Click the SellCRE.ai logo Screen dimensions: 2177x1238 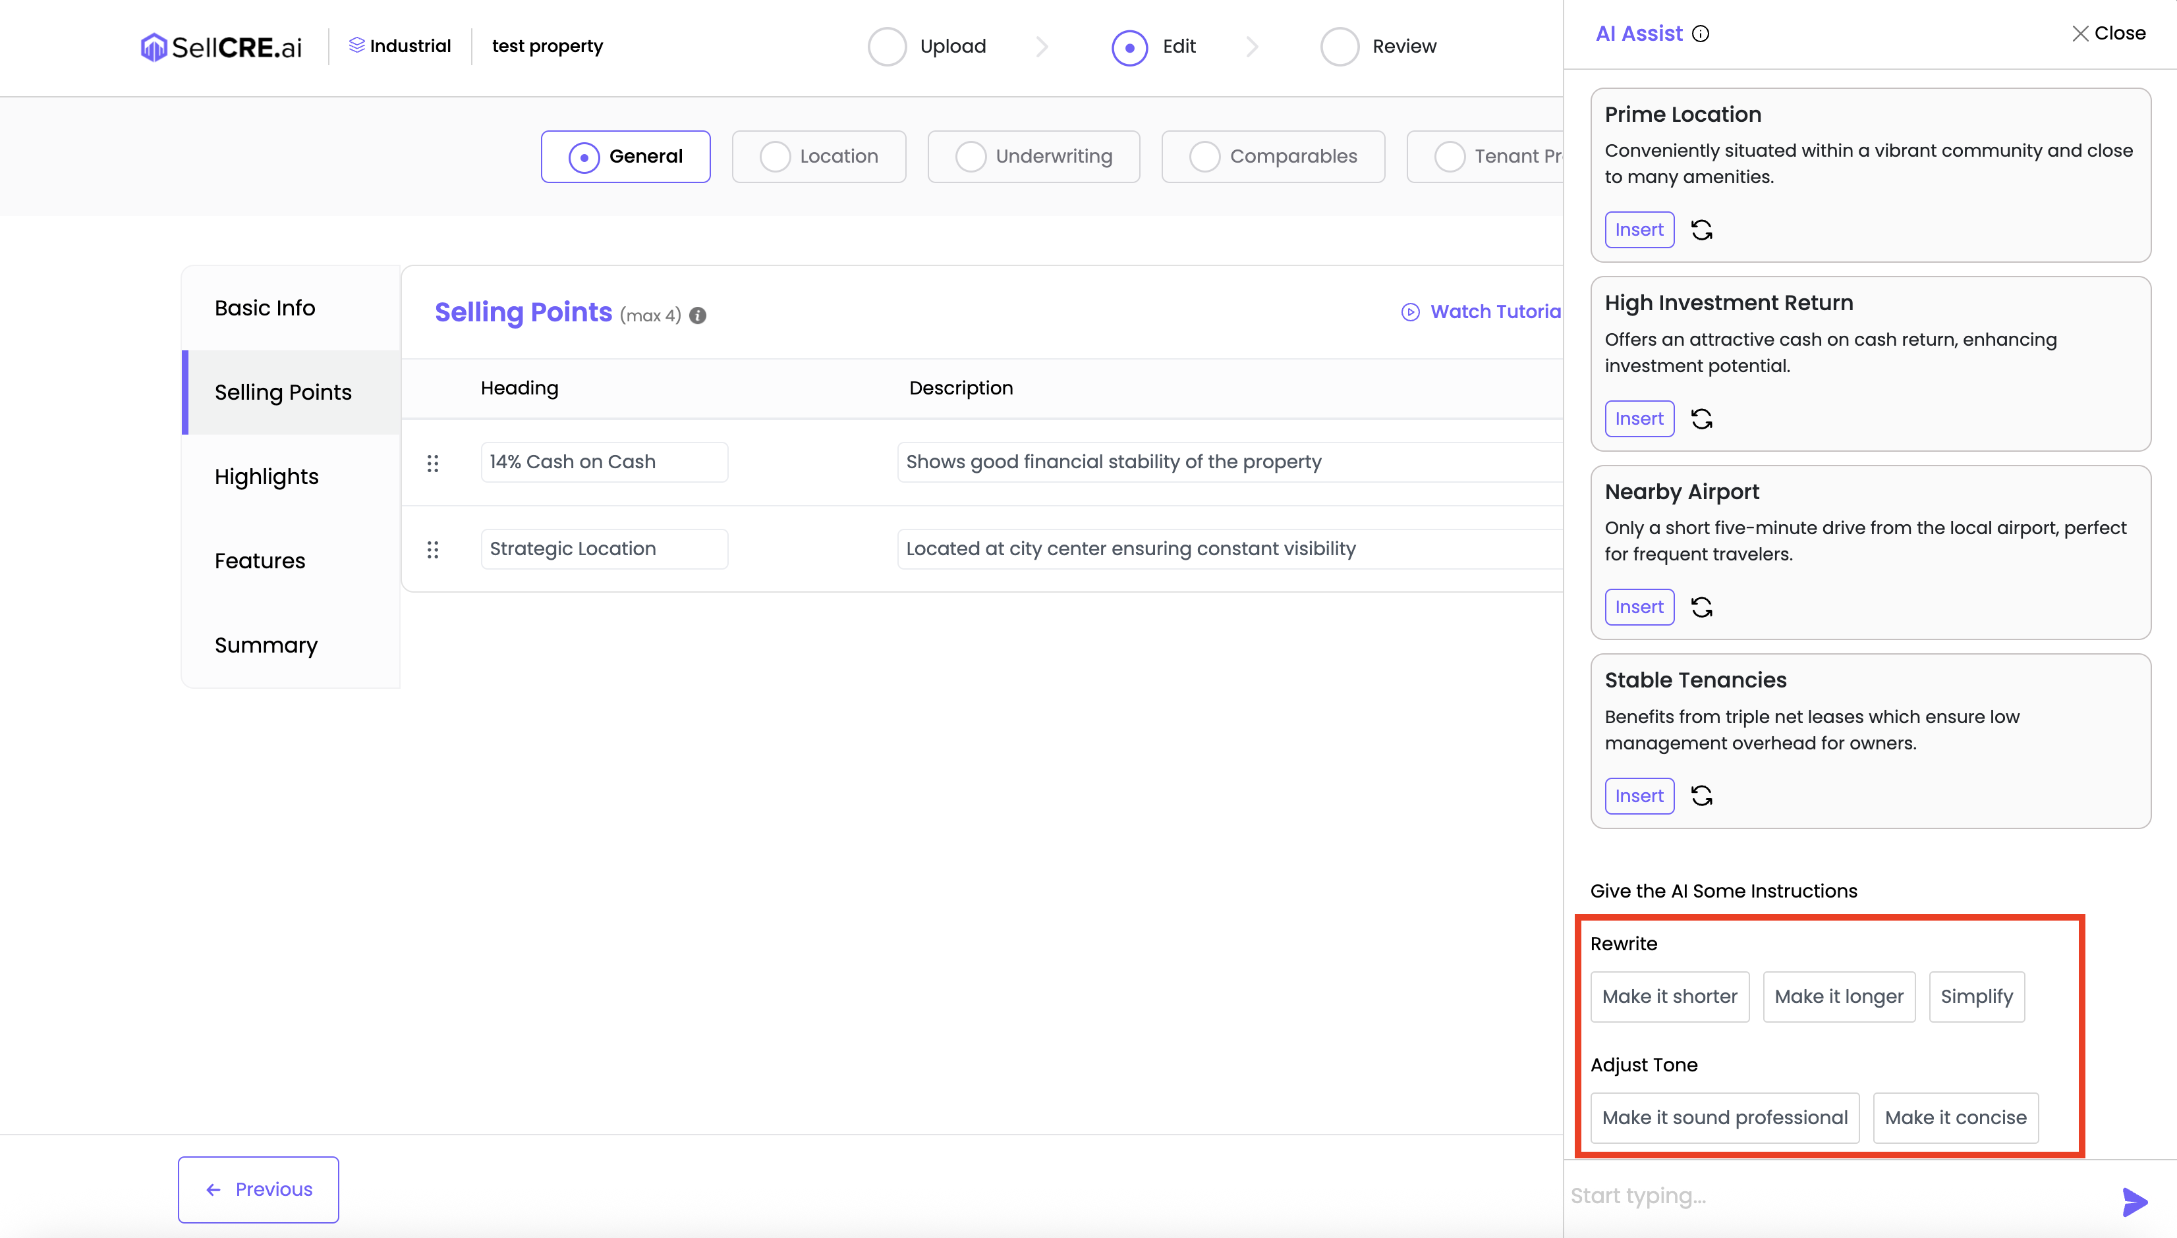(x=221, y=47)
